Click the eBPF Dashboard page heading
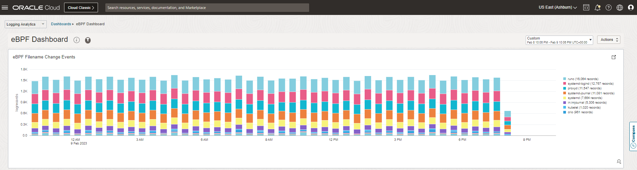637x170 pixels. [40, 40]
